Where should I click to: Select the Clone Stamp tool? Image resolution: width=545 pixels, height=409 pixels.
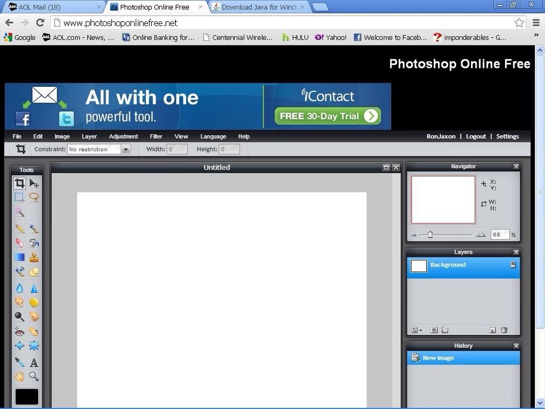34,257
